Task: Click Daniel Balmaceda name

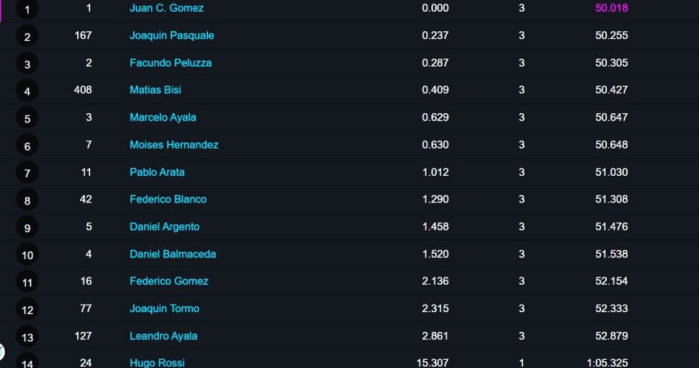Action: [x=173, y=254]
